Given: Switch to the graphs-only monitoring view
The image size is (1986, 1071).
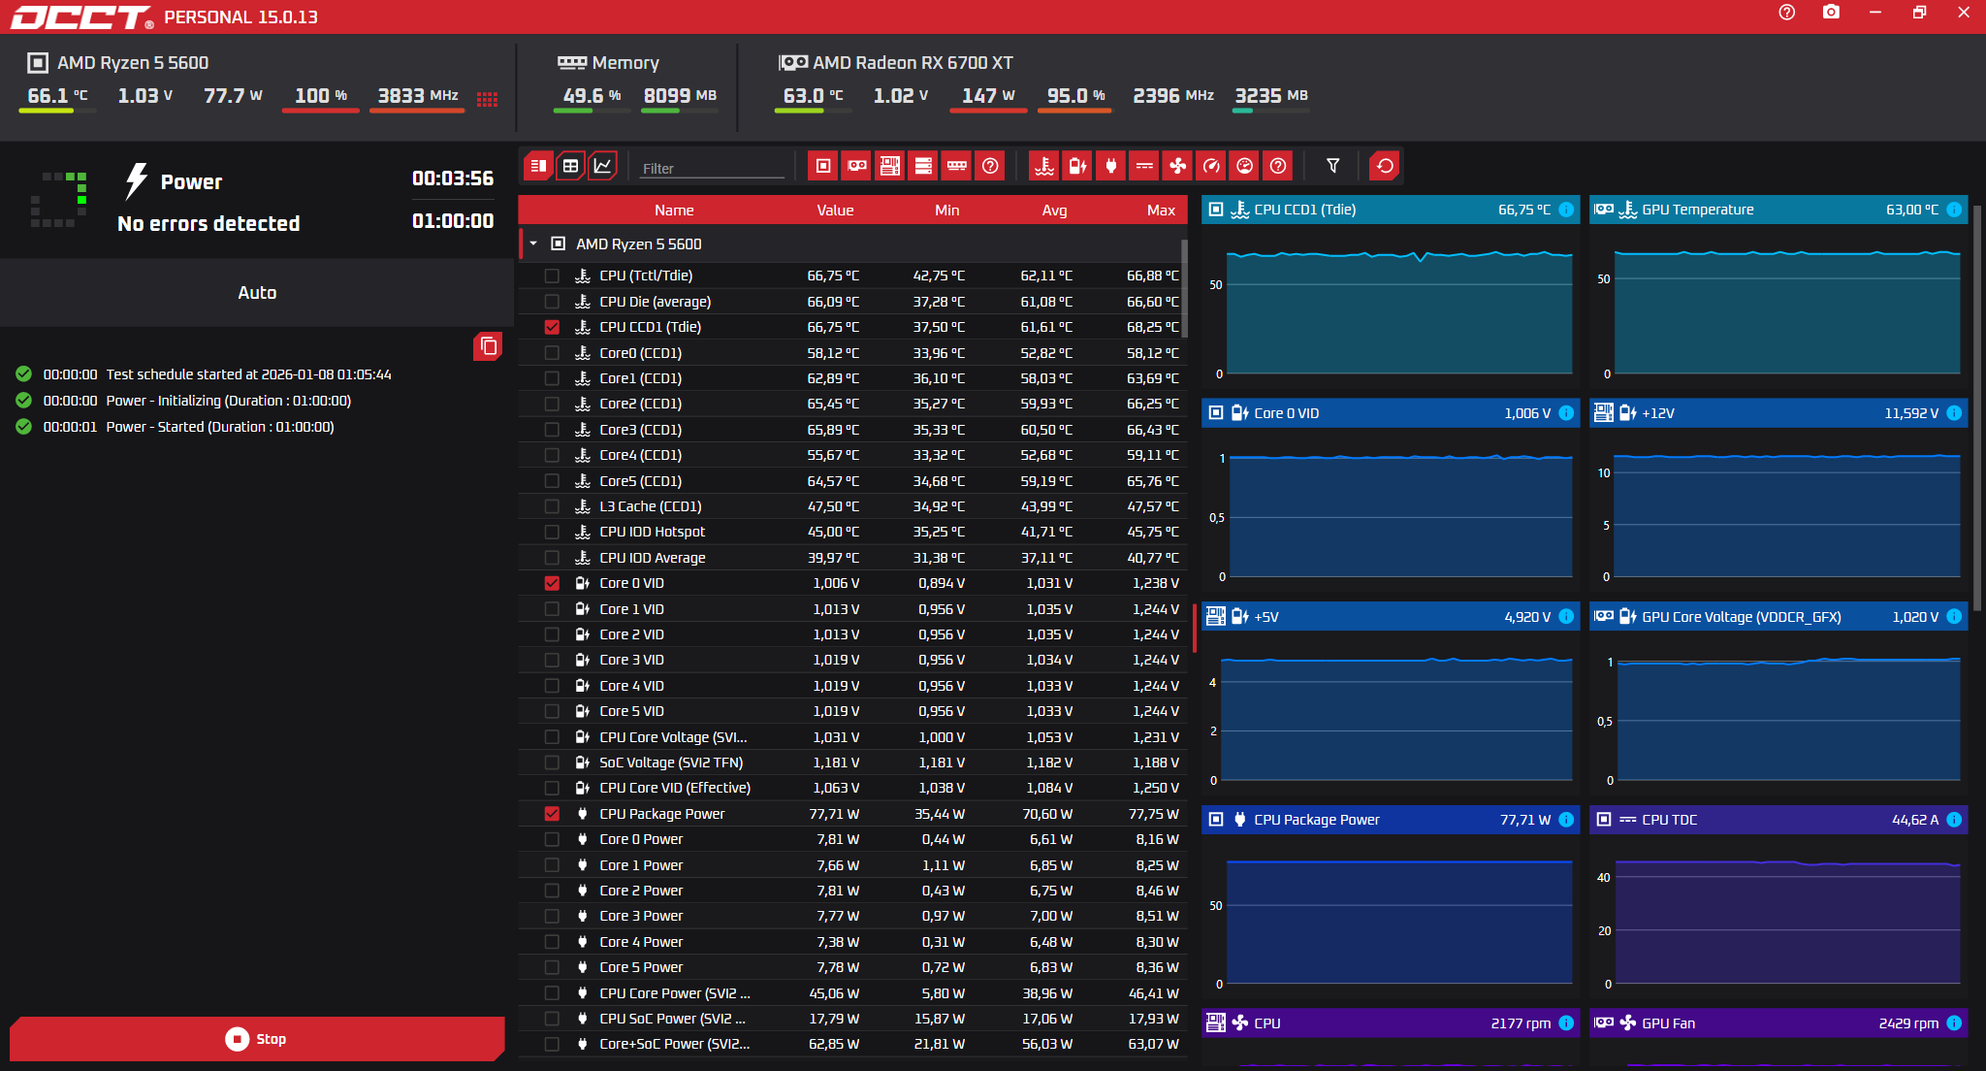Looking at the screenshot, I should 603,166.
